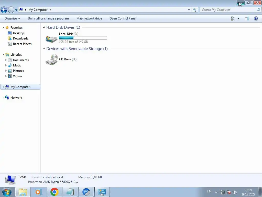Screen dimensions: 262x197
Task: Expand the Videos library node
Action: [x=6, y=76]
